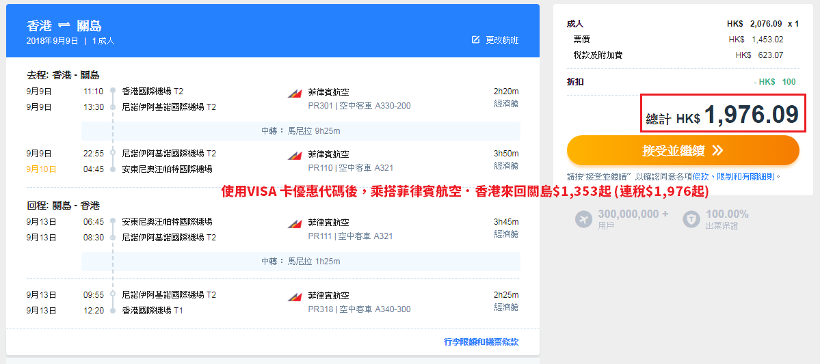Open the 更改航班 link

pos(502,40)
